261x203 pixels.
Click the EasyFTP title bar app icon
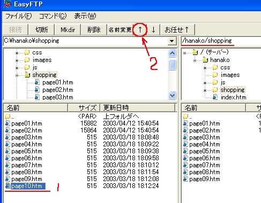pyautogui.click(x=7, y=4)
